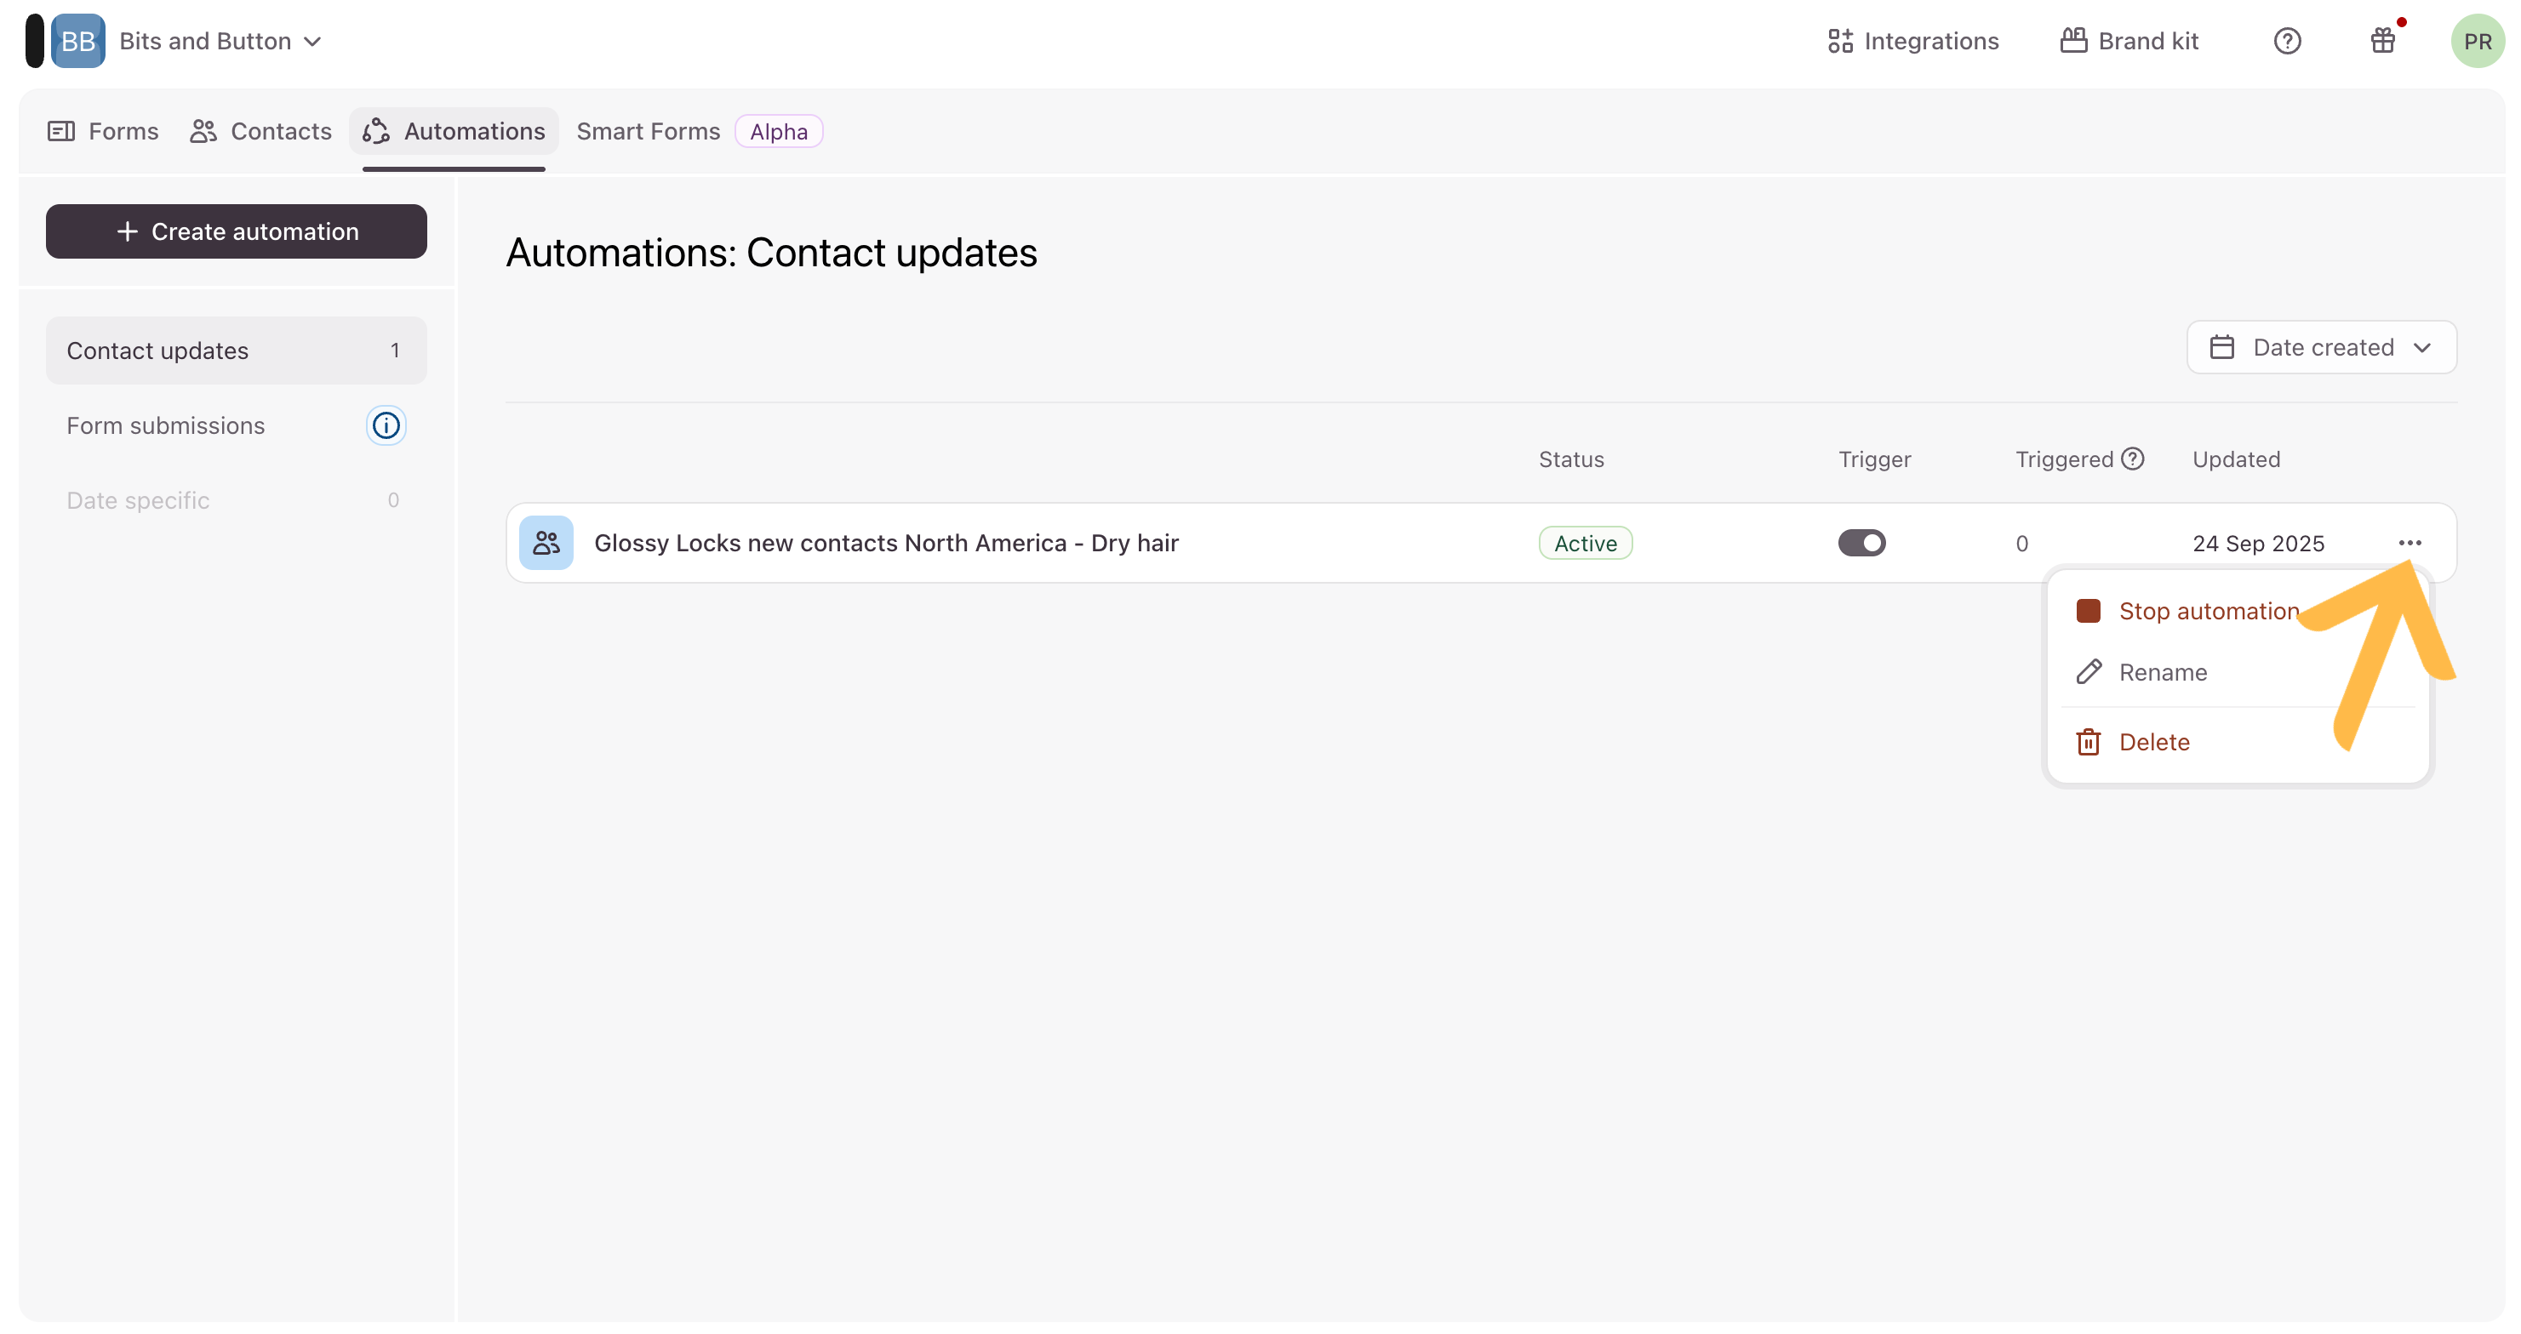
Task: Open the Integrations link
Action: point(1913,41)
